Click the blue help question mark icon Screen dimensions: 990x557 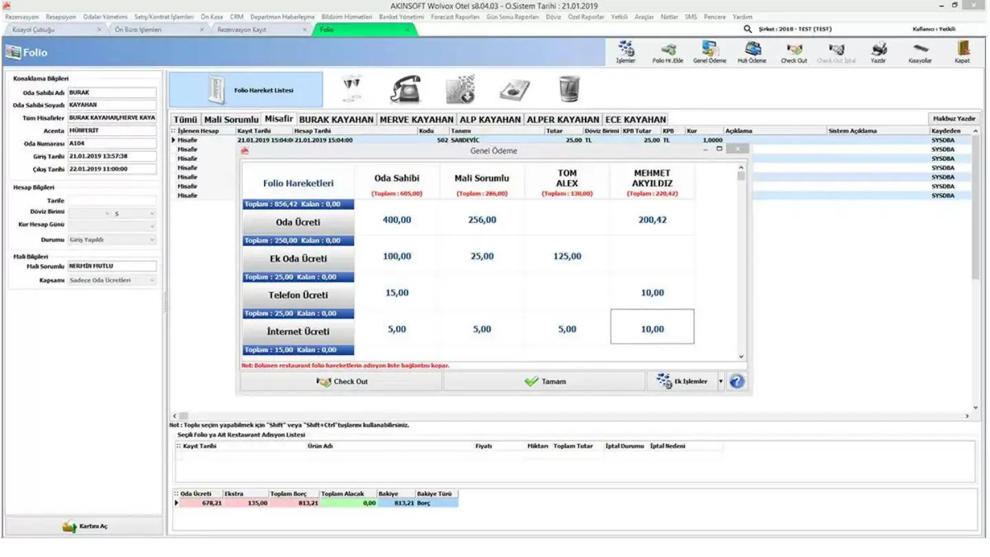pyautogui.click(x=737, y=382)
